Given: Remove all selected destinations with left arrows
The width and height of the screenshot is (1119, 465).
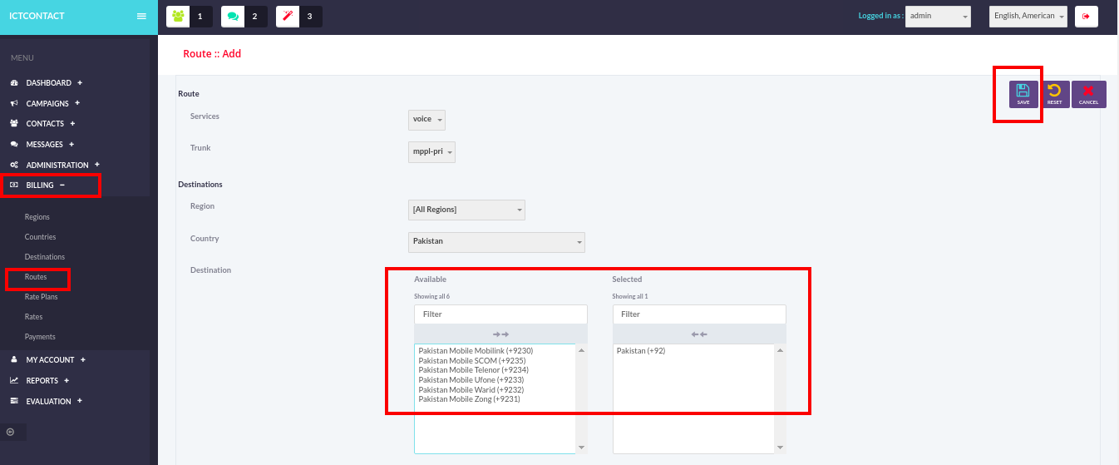Looking at the screenshot, I should click(699, 334).
